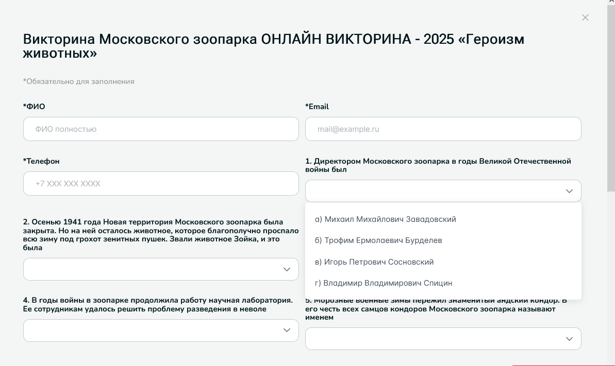Focus the Email input field
The image size is (615, 366).
(443, 129)
